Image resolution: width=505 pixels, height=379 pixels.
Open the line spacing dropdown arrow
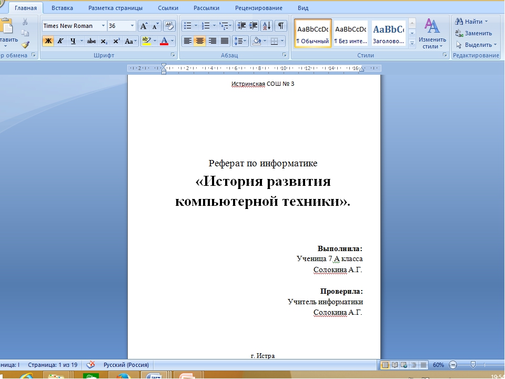pyautogui.click(x=245, y=41)
